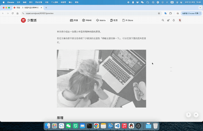Open the user avatar menu
Screen dimensions: 203x131
click(x=180, y=20)
